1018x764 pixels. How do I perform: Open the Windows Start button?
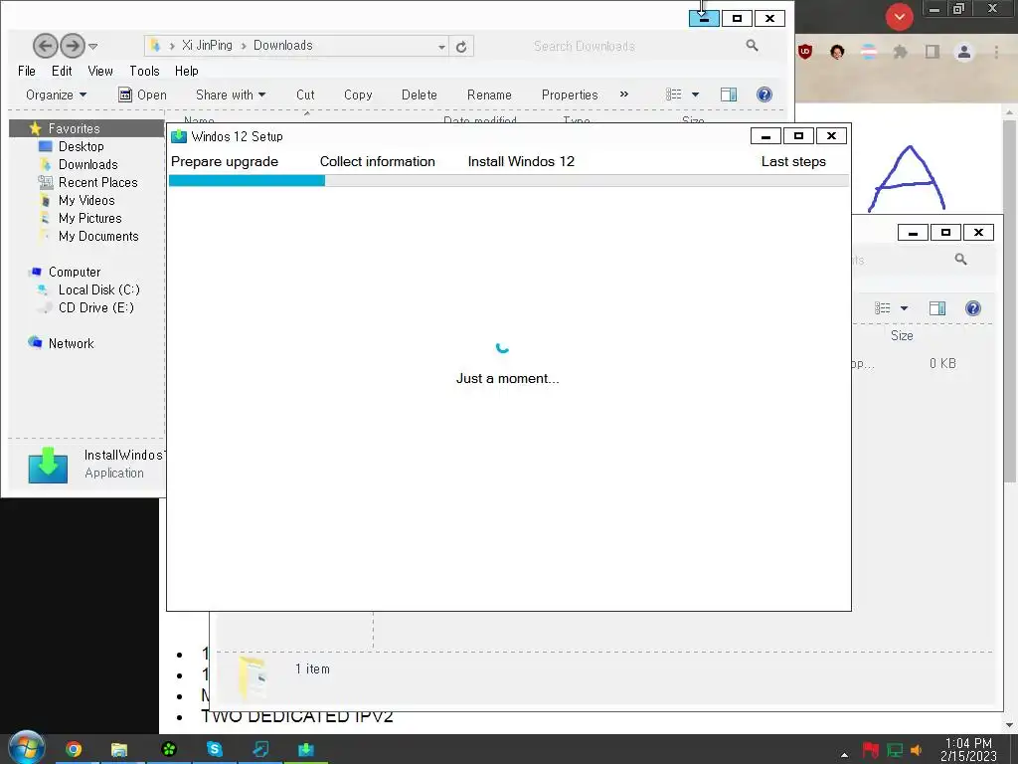tap(27, 748)
